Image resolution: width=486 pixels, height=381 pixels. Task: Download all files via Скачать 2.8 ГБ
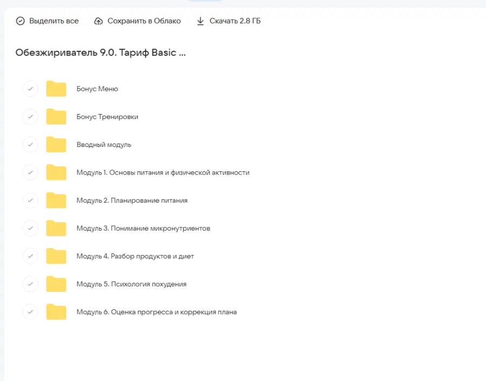(x=235, y=21)
